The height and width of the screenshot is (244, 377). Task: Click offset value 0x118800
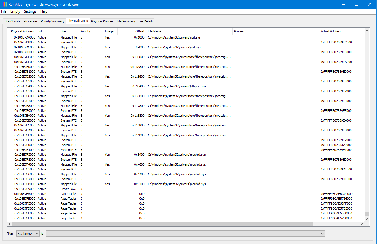click(137, 96)
